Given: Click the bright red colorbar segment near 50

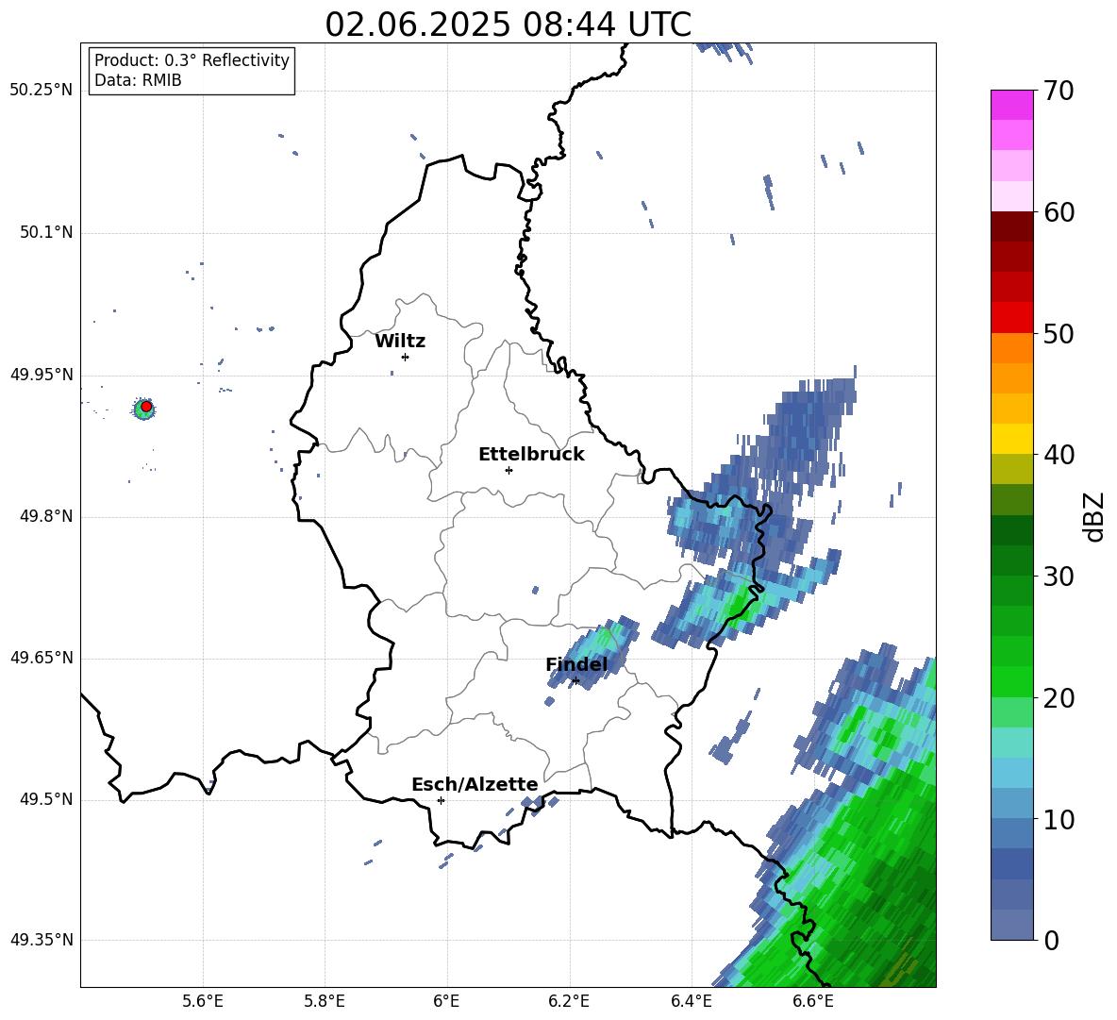Looking at the screenshot, I should [x=1011, y=318].
